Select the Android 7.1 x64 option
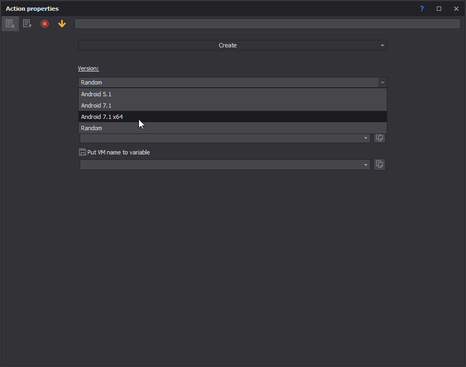 [232, 117]
